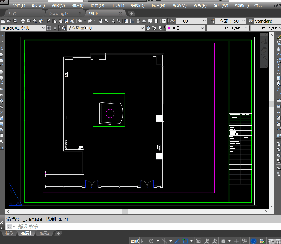
Task: Activate the Pan hand tool in toolbar
Action: pos(101,21)
